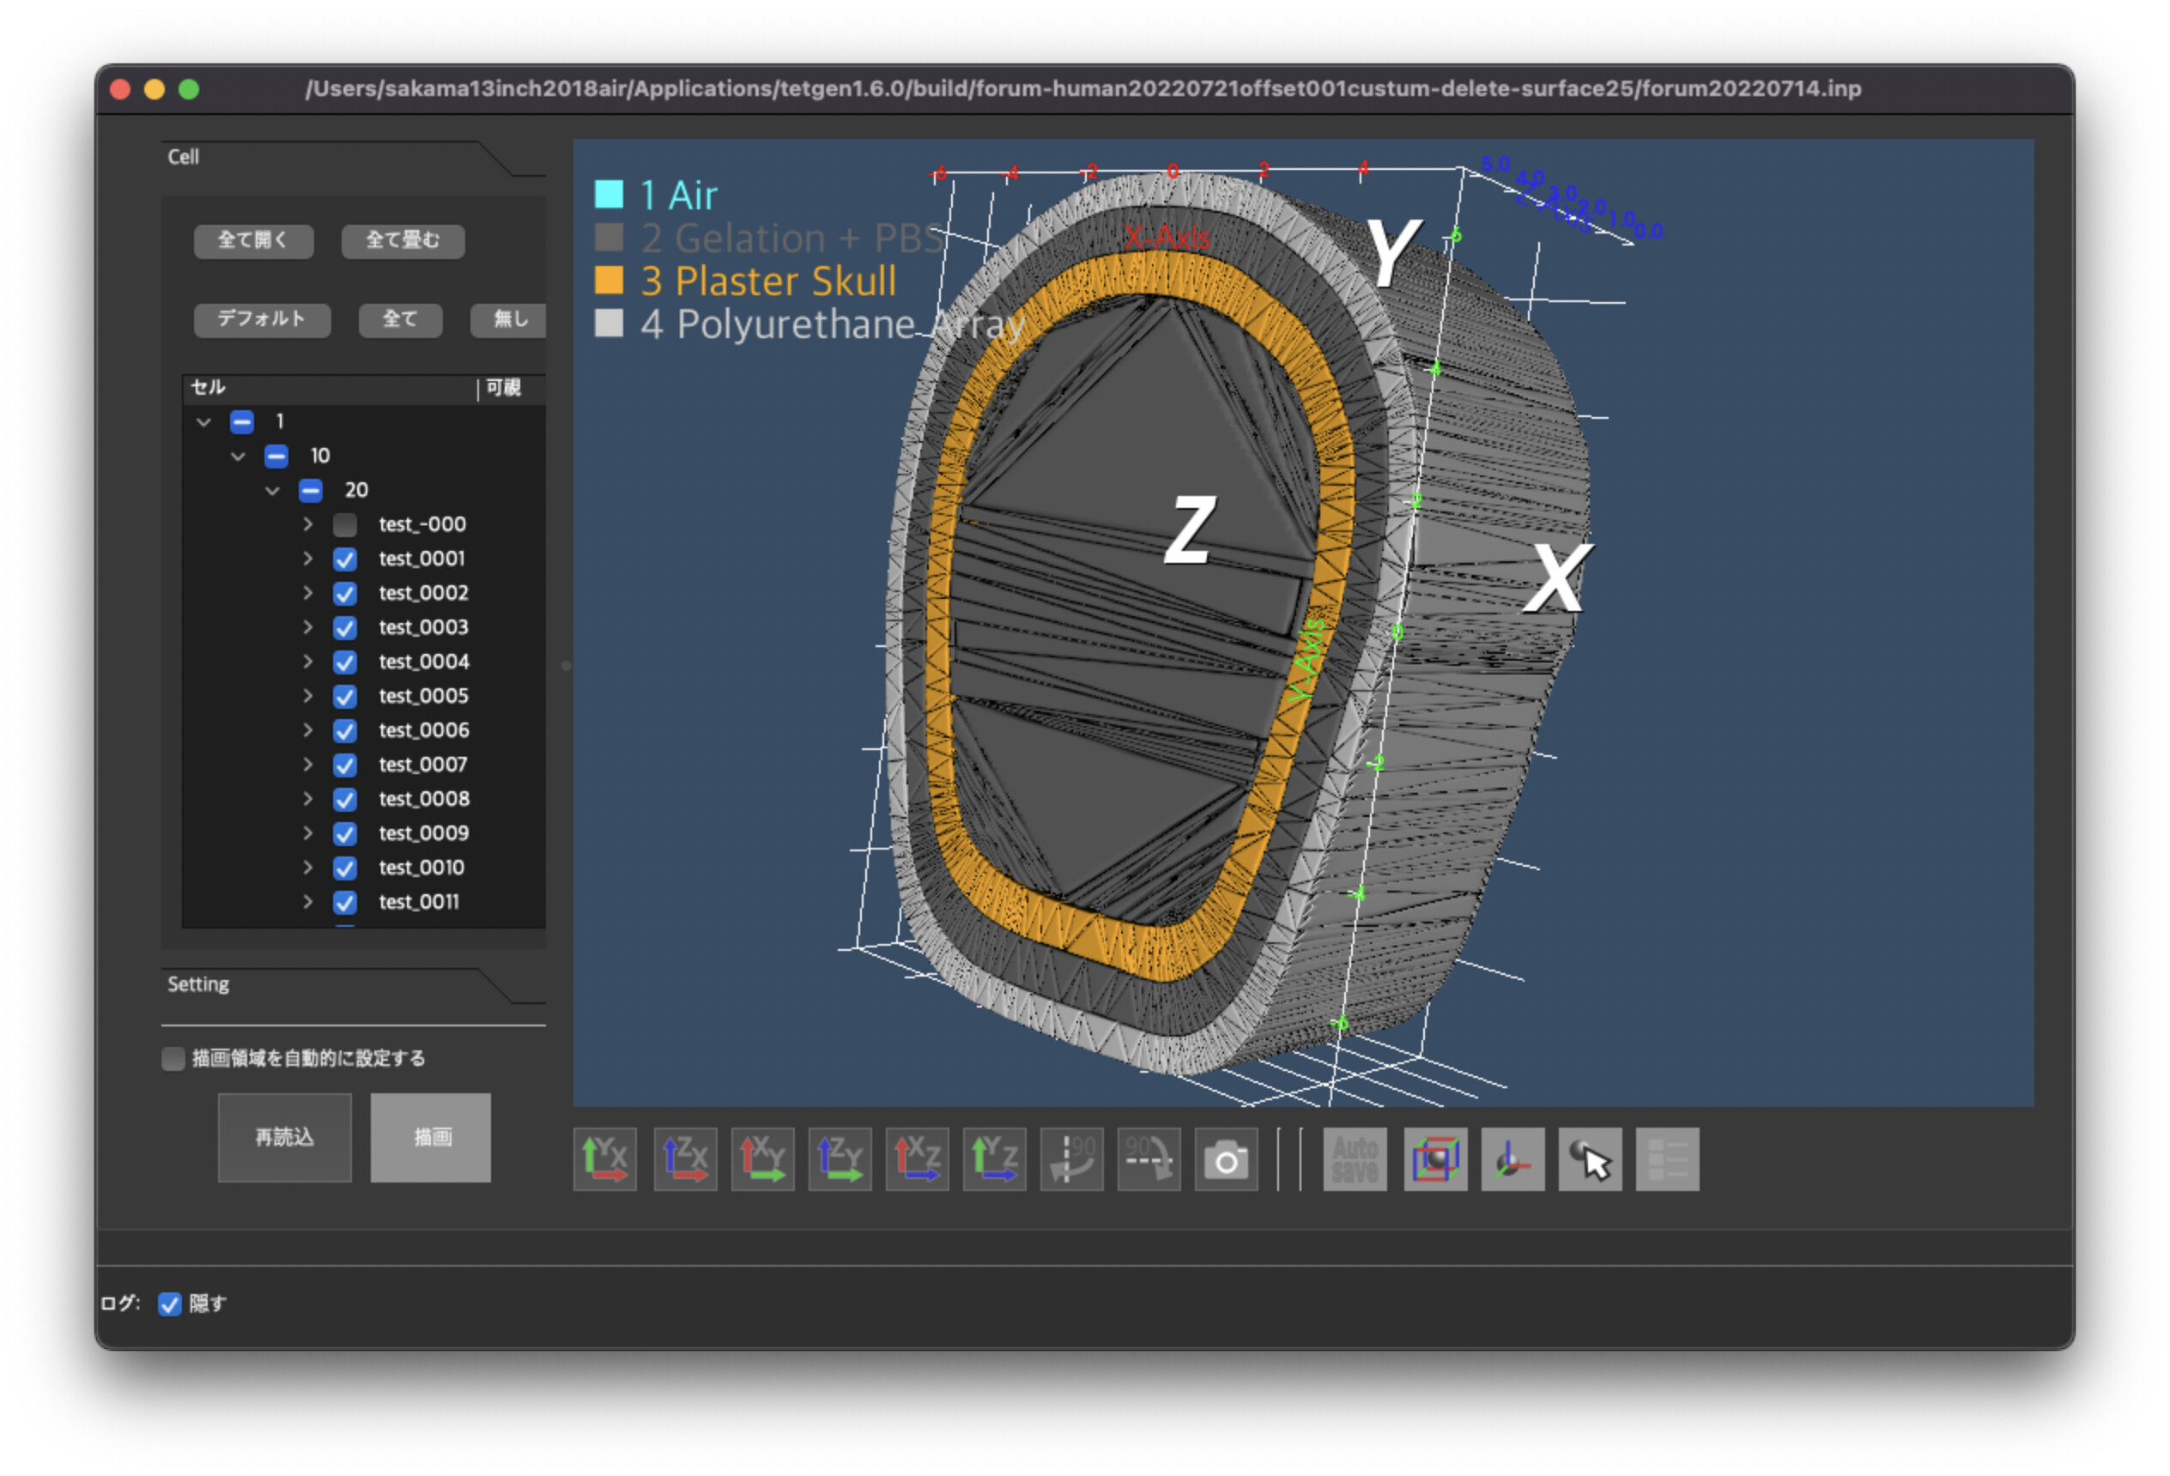Toggle the legend list icon
The image size is (2170, 1476).
point(1668,1159)
